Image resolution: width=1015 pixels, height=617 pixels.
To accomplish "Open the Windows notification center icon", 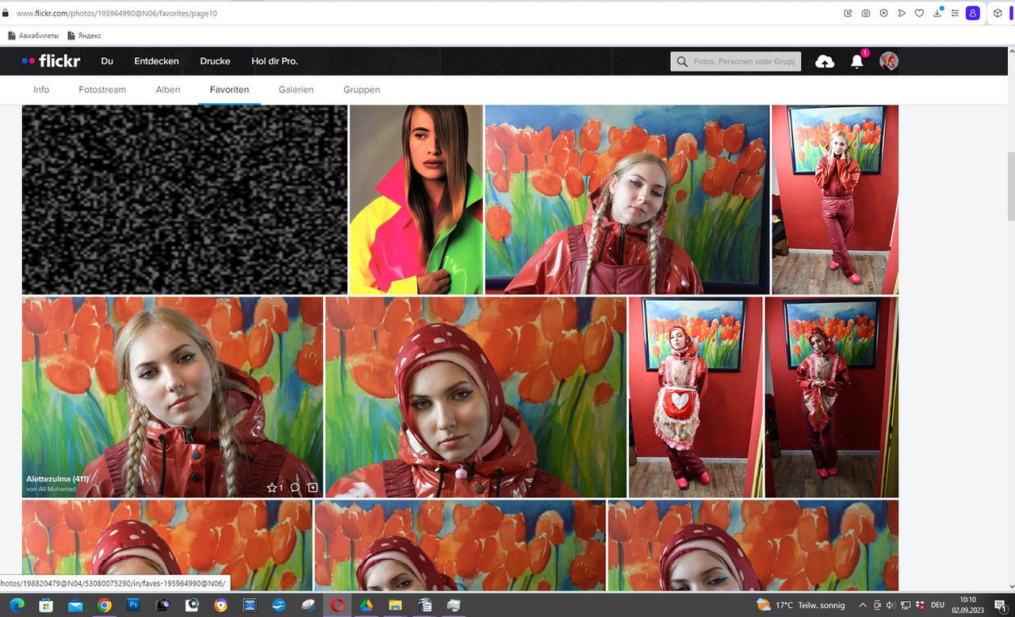I will (999, 605).
